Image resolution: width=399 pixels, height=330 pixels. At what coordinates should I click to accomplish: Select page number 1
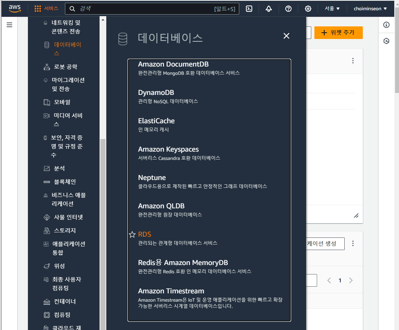(340, 280)
